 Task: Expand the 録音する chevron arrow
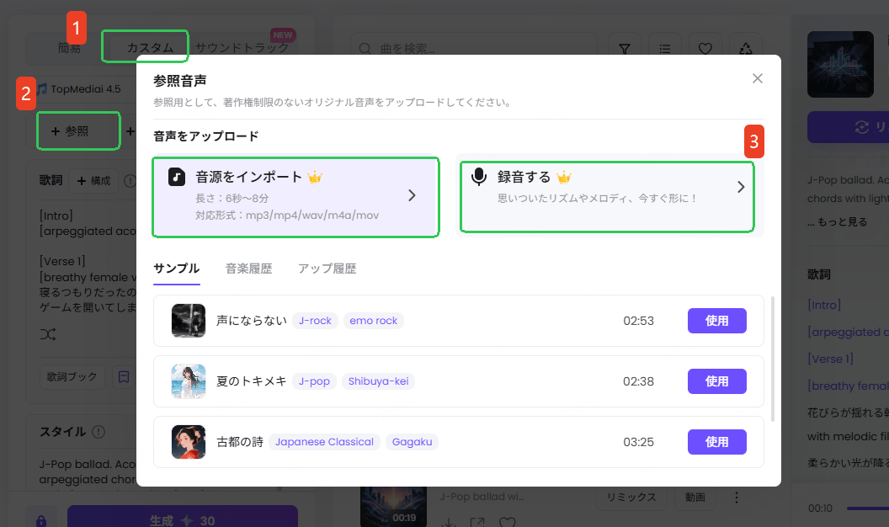[741, 187]
